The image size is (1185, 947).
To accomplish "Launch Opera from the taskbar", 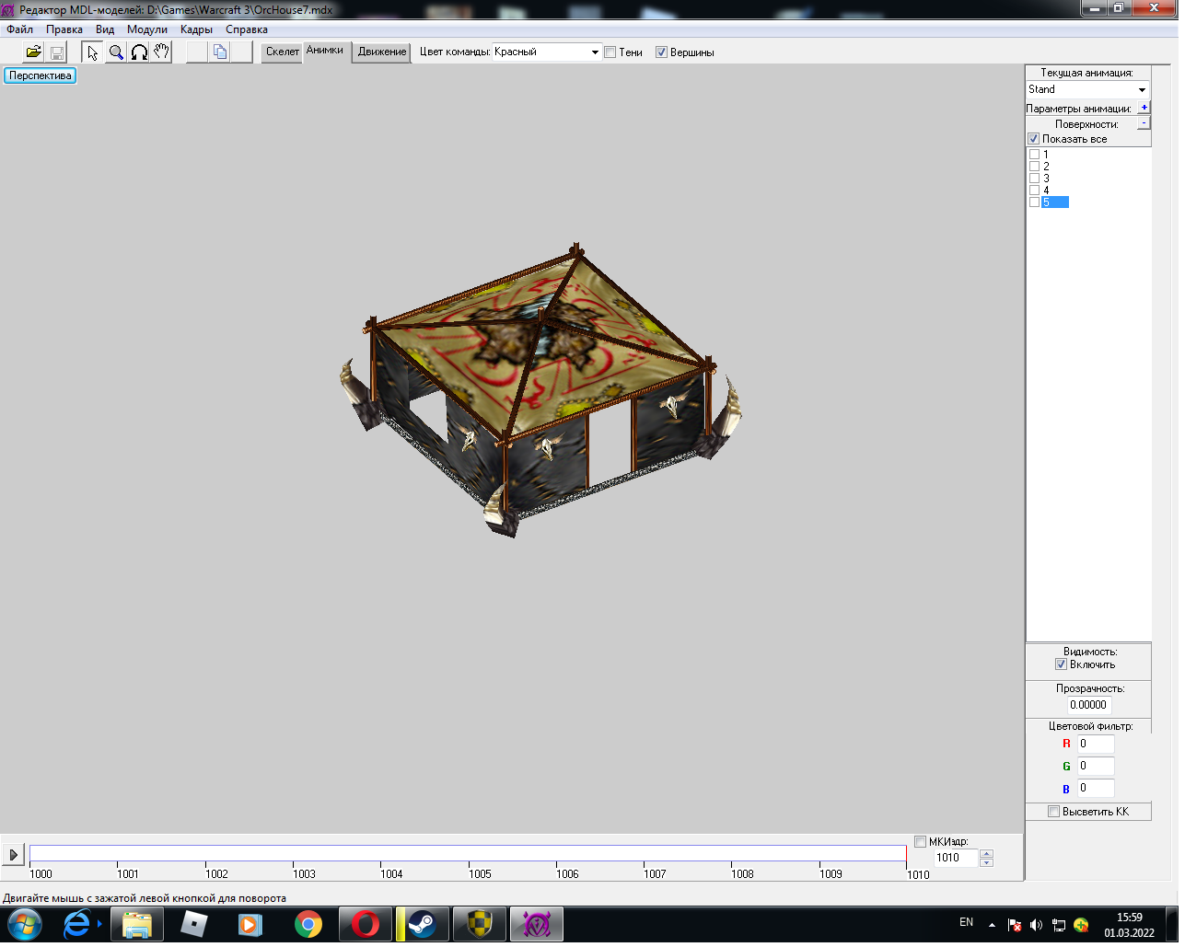I will click(x=366, y=924).
